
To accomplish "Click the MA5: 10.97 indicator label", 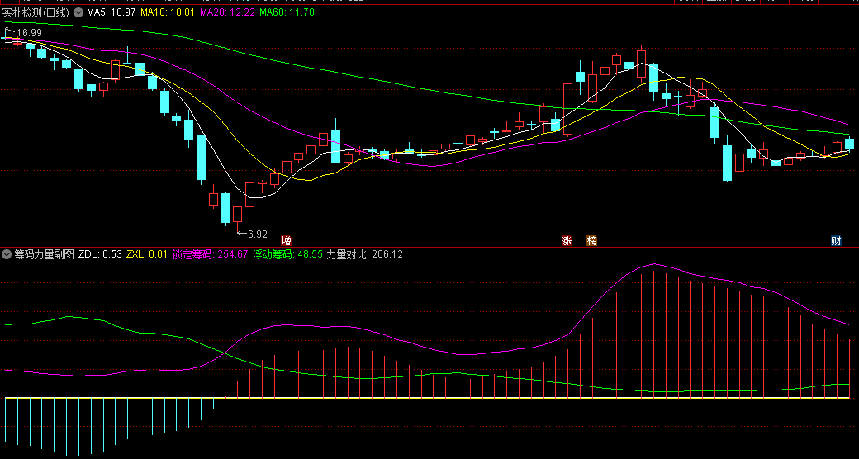I will pyautogui.click(x=112, y=12).
